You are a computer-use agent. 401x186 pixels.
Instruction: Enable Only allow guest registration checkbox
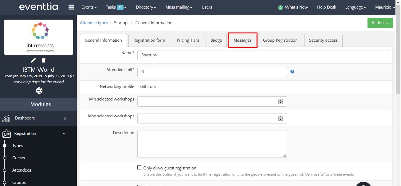click(x=140, y=168)
